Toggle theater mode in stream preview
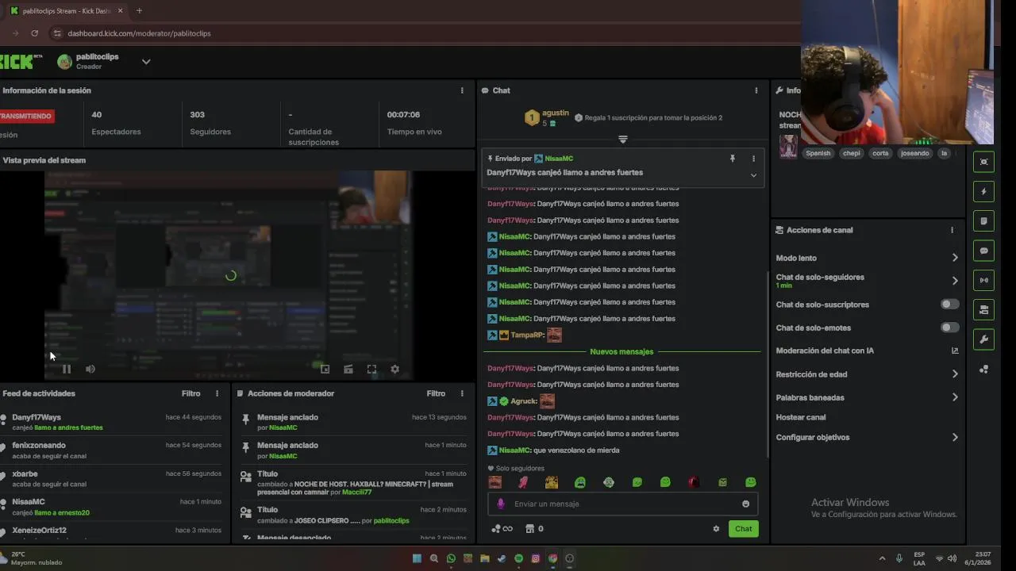1016x571 pixels. 348,369
